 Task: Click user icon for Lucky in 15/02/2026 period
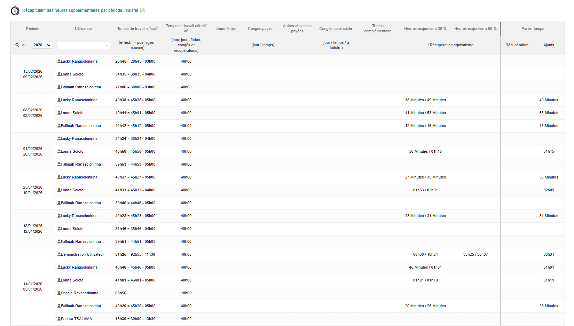click(59, 61)
